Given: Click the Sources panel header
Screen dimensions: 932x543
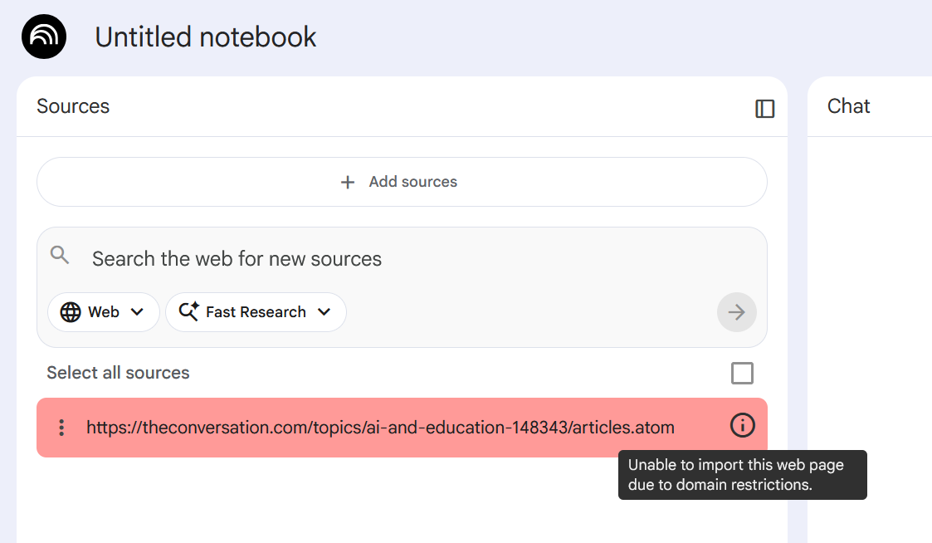Looking at the screenshot, I should (72, 105).
